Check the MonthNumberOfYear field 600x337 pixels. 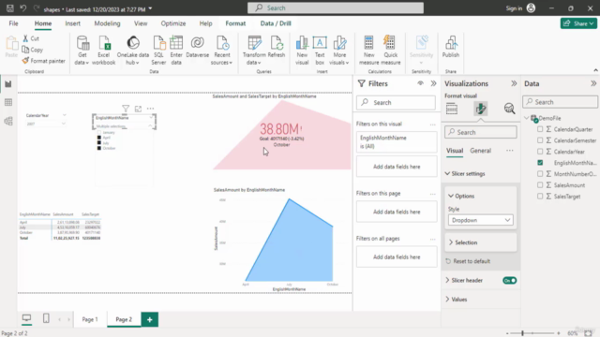click(x=540, y=174)
